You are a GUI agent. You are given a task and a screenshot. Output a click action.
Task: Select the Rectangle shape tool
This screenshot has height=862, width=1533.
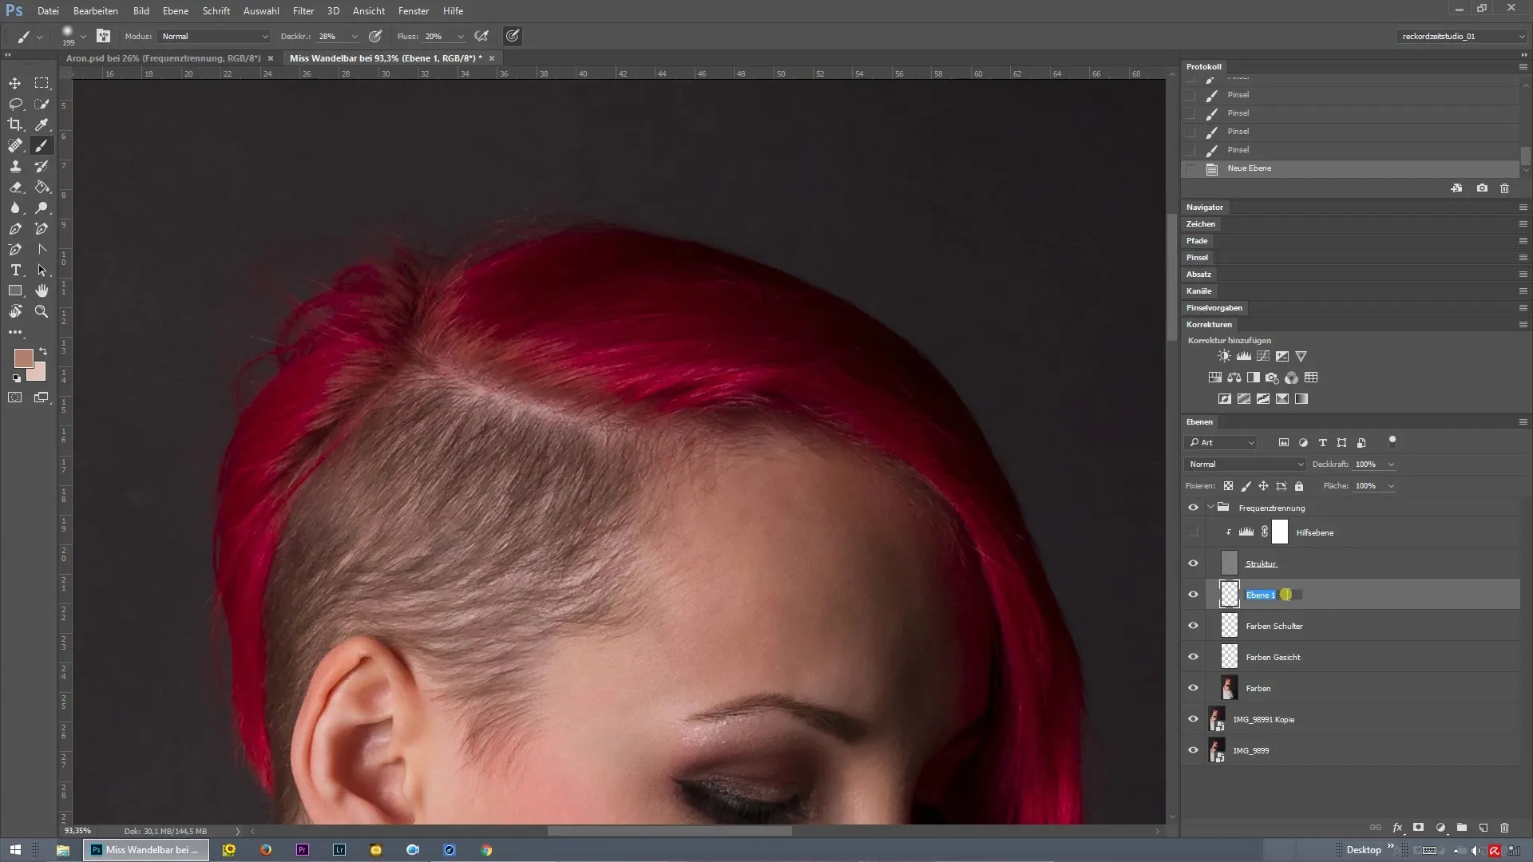coord(15,291)
